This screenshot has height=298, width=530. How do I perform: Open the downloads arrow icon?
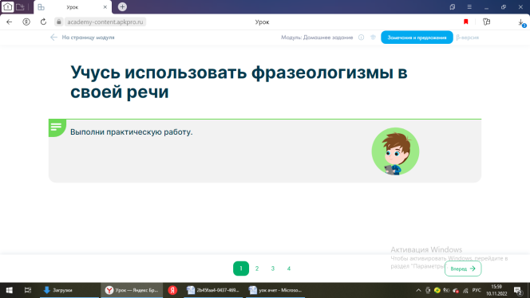(521, 22)
